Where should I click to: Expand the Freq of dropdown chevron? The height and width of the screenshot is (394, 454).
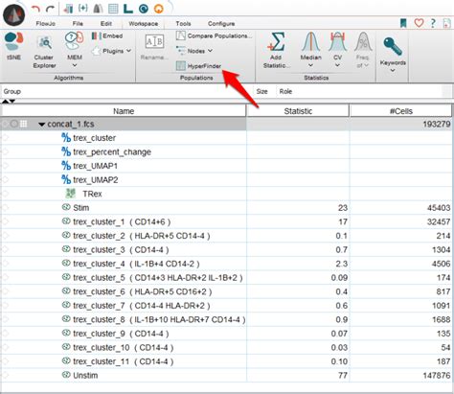coord(366,65)
